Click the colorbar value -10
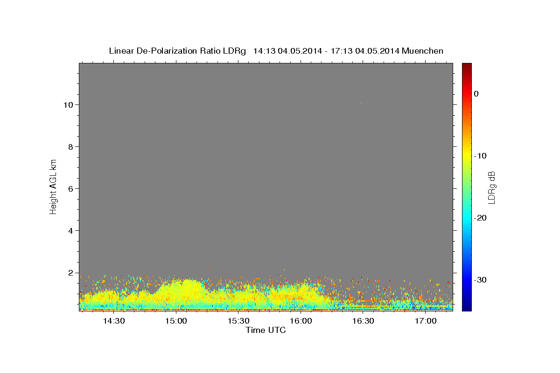The image size is (560, 373). [x=480, y=156]
